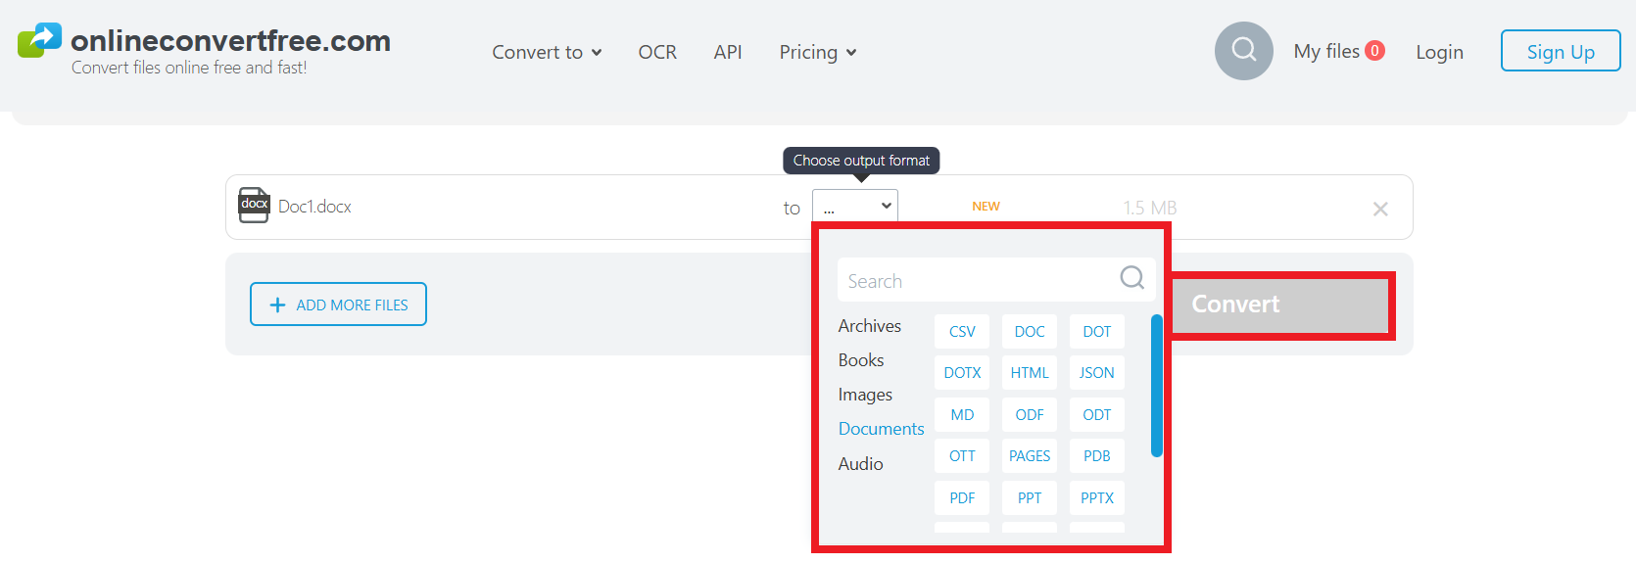The width and height of the screenshot is (1636, 563).
Task: Expand the Convert to menu
Action: [547, 52]
